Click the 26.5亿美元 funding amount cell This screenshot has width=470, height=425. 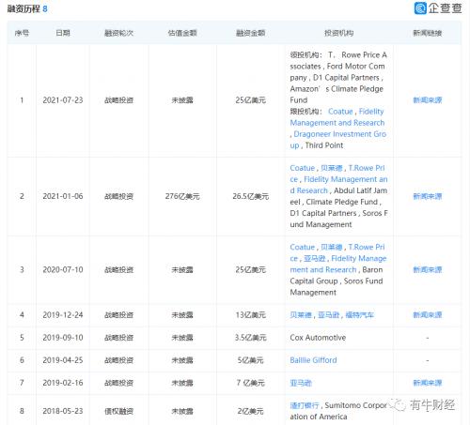coord(250,196)
